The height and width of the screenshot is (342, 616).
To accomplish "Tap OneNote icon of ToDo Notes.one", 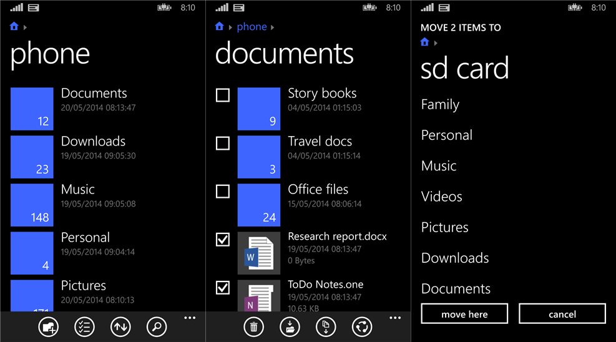I will click(259, 296).
